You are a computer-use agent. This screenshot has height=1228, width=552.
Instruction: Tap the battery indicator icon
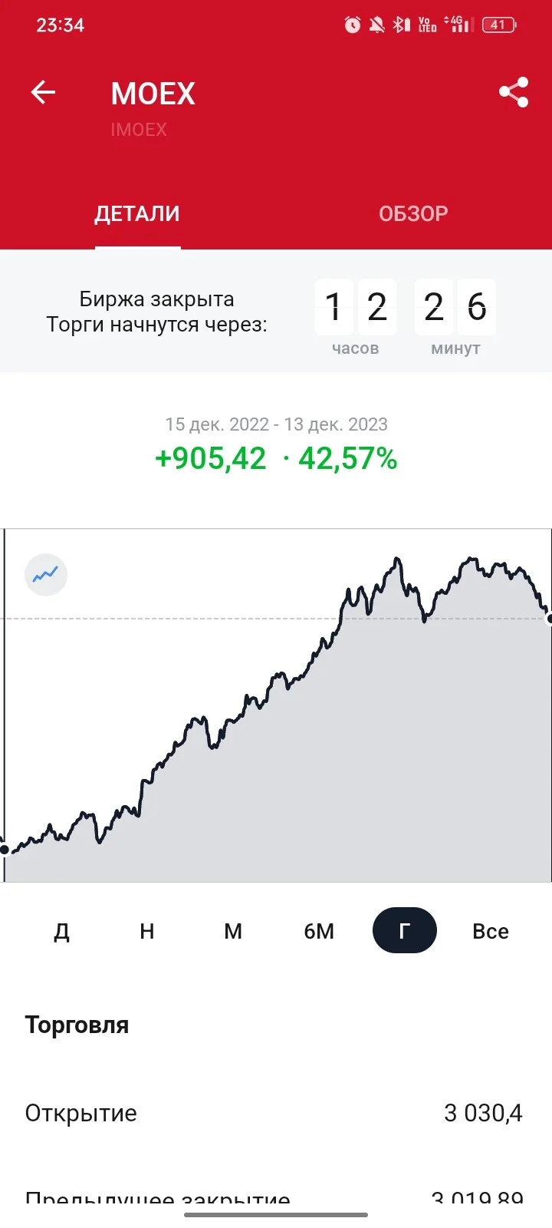point(499,25)
